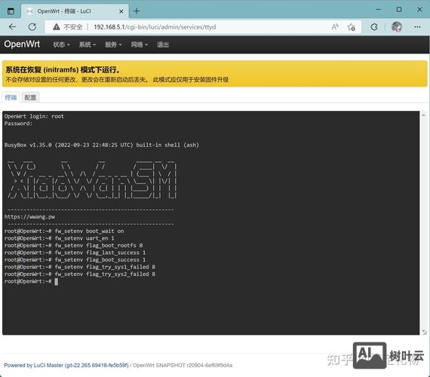The image size is (430, 377).
Task: Open the 服务 dropdown menu
Action: (113, 44)
